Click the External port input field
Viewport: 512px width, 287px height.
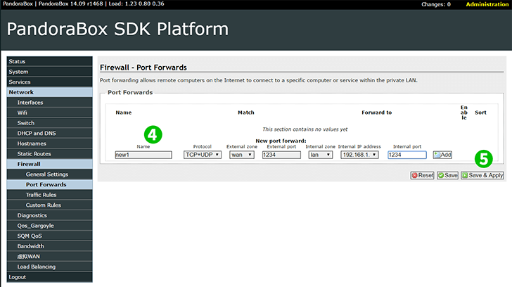[281, 155]
